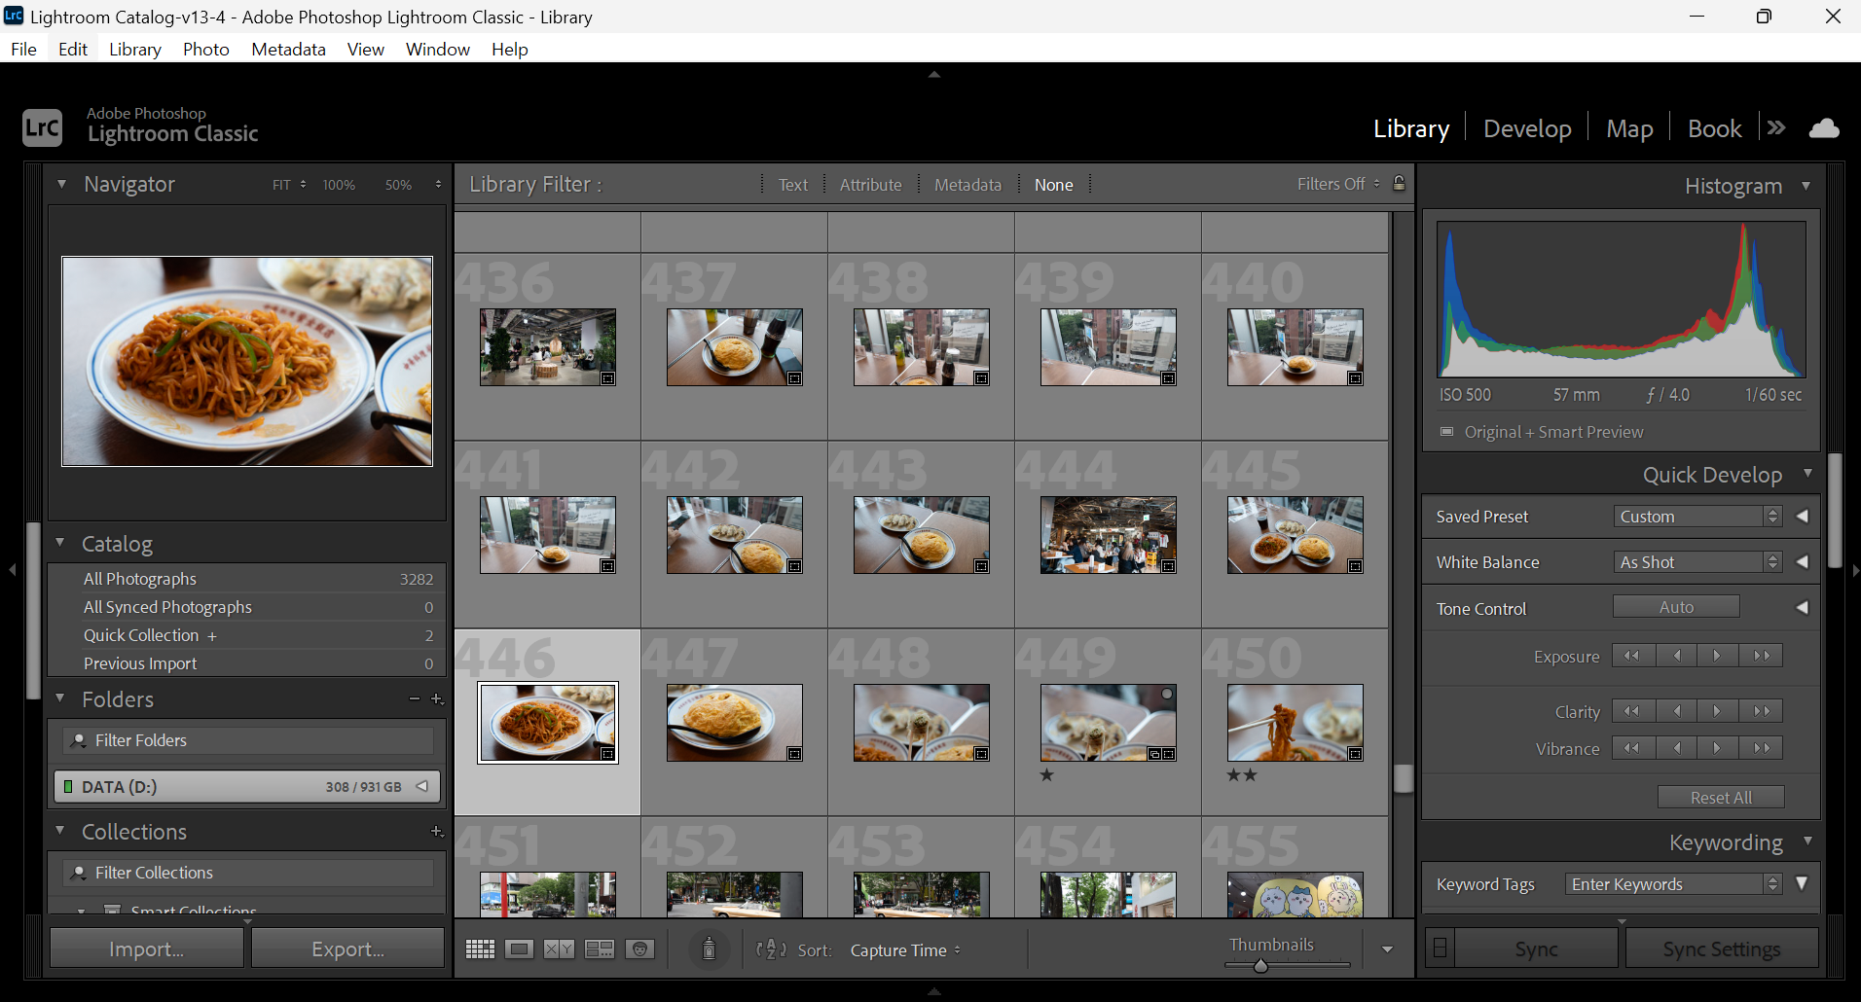This screenshot has width=1861, height=1002.
Task: Open Keyword Tags Enter Keywords dropdown
Action: click(1673, 883)
